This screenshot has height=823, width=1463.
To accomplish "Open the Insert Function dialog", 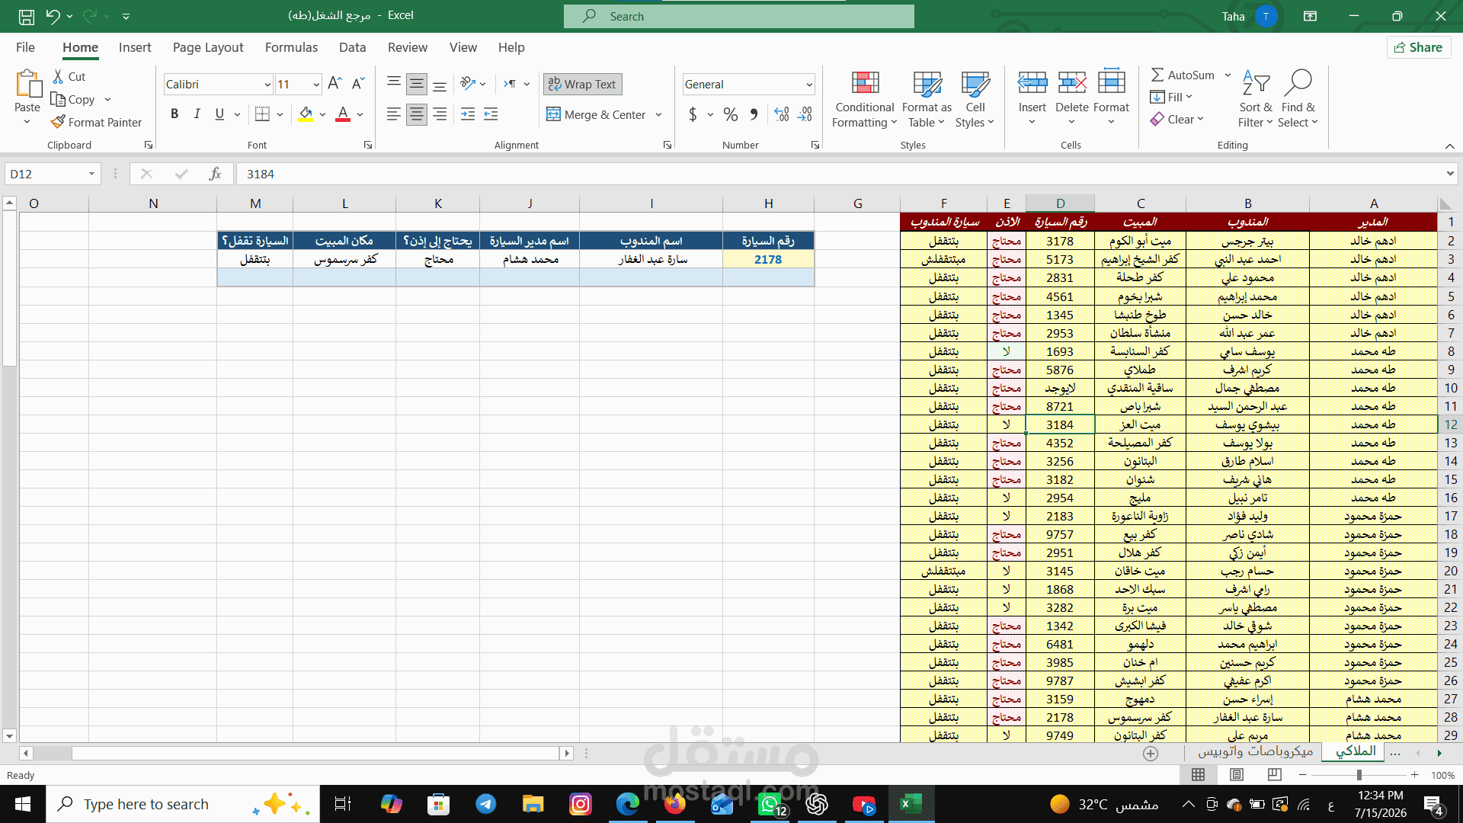I will (x=215, y=174).
